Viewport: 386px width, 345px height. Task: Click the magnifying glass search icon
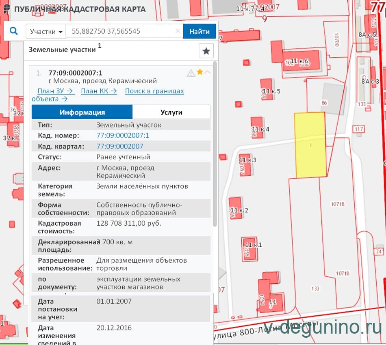14,31
